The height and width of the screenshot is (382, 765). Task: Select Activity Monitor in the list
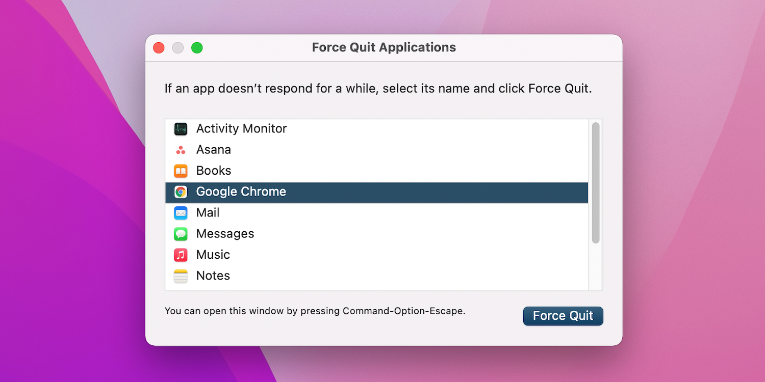click(241, 129)
